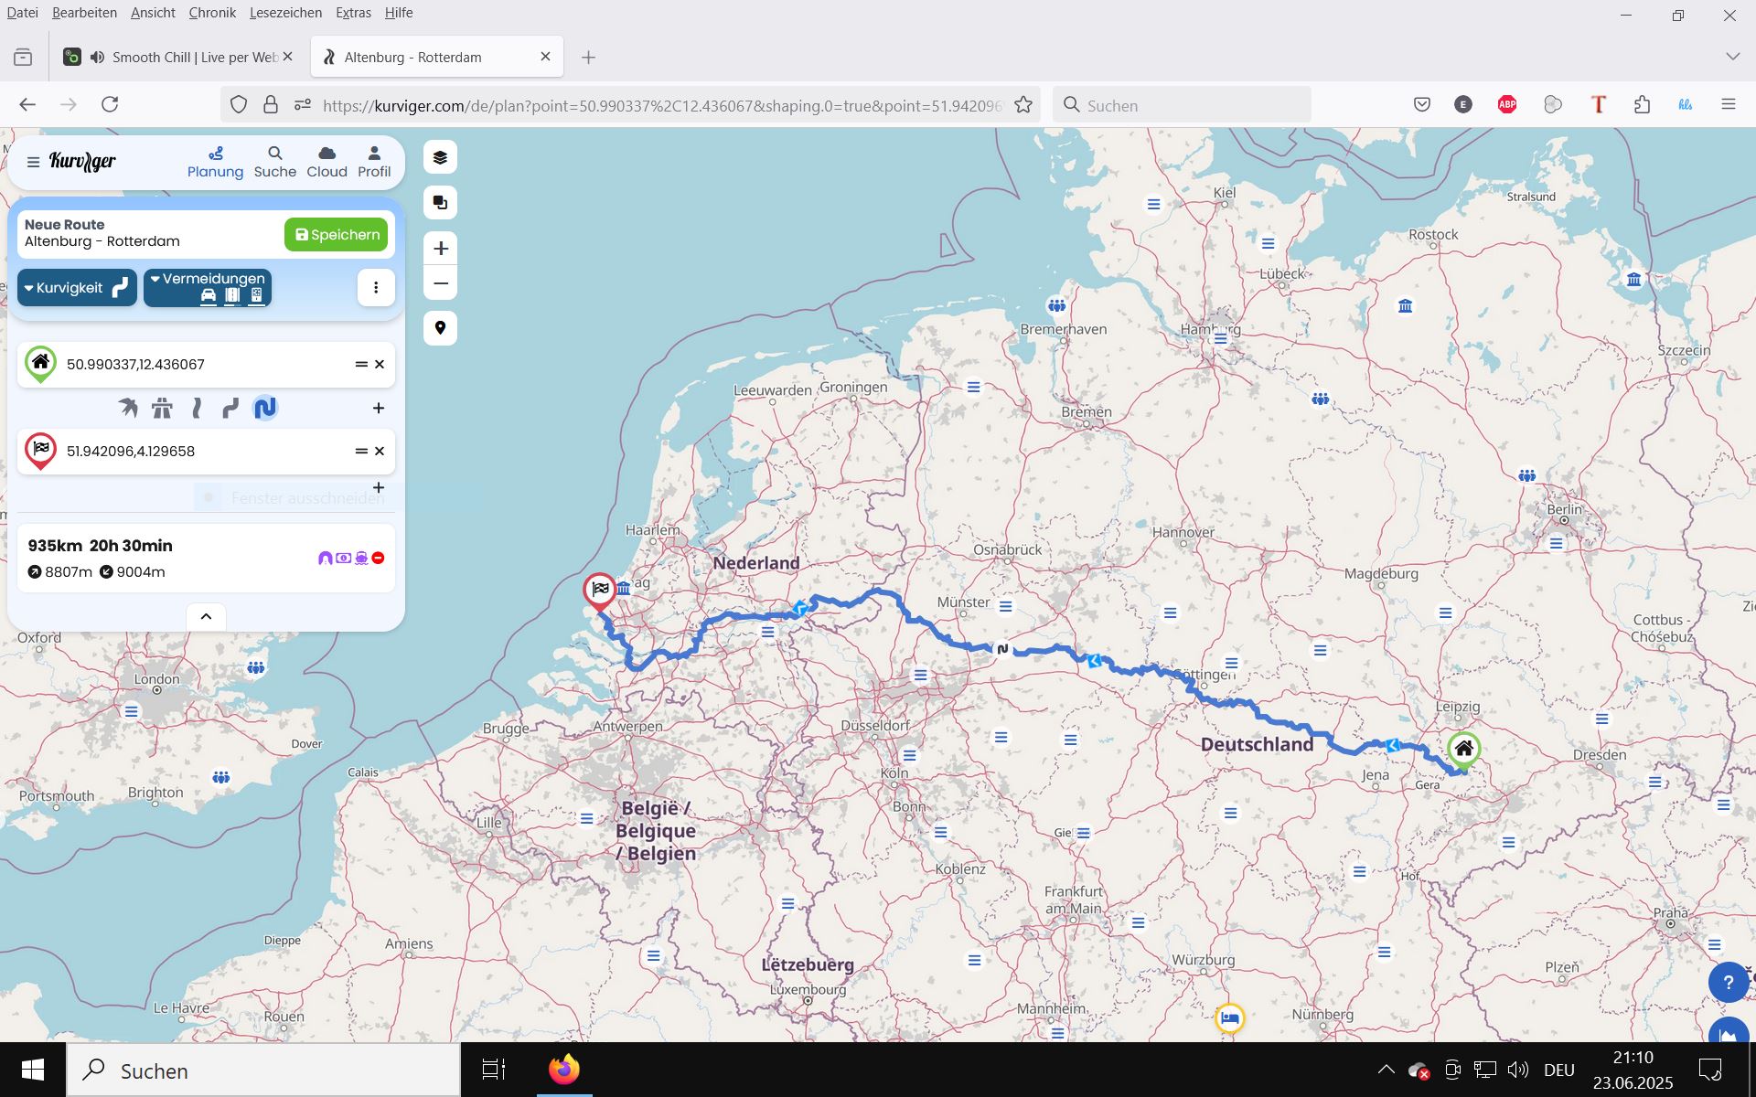Image resolution: width=1756 pixels, height=1097 pixels.
Task: Switch to the Smooth Chill browser tab
Action: pyautogui.click(x=178, y=57)
